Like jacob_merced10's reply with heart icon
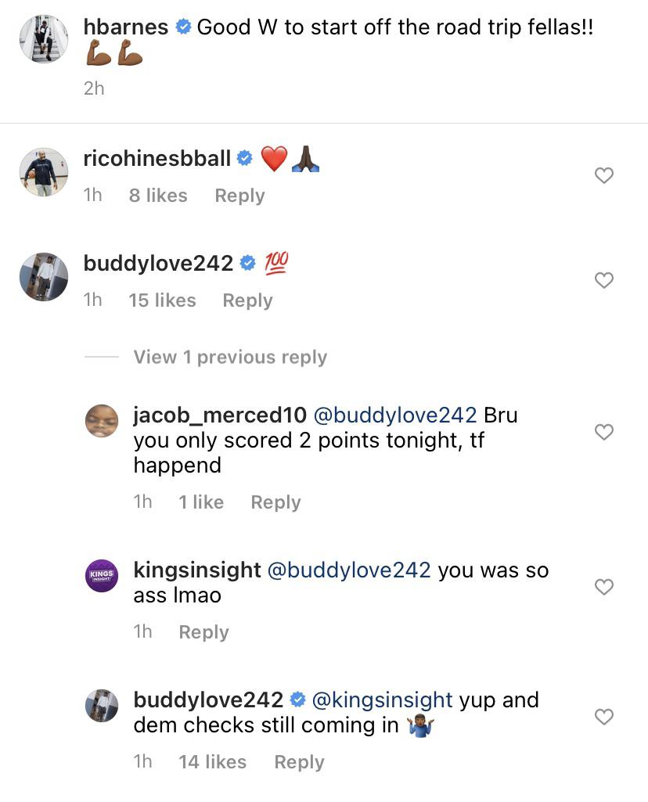The height and width of the screenshot is (802, 648). [603, 432]
